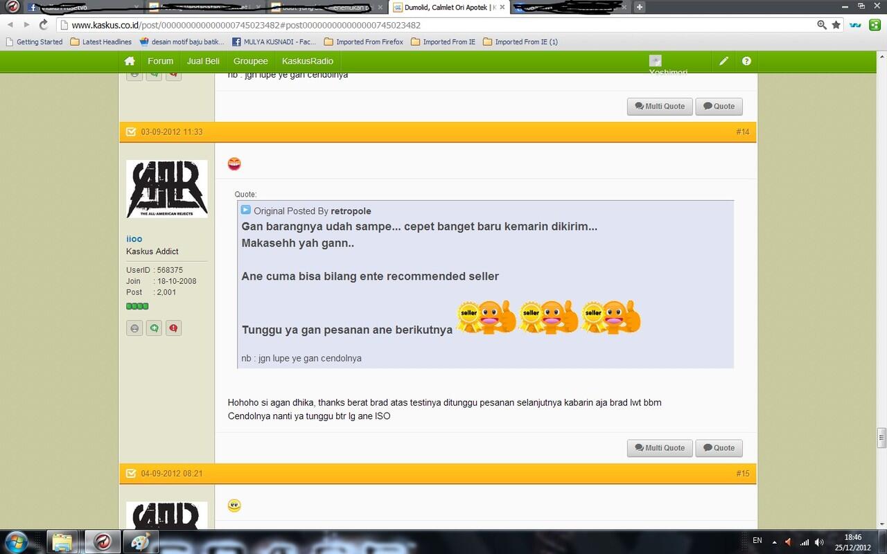Give good reputation with the green plus icon
Screen dimensions: 887x554
coord(154,328)
